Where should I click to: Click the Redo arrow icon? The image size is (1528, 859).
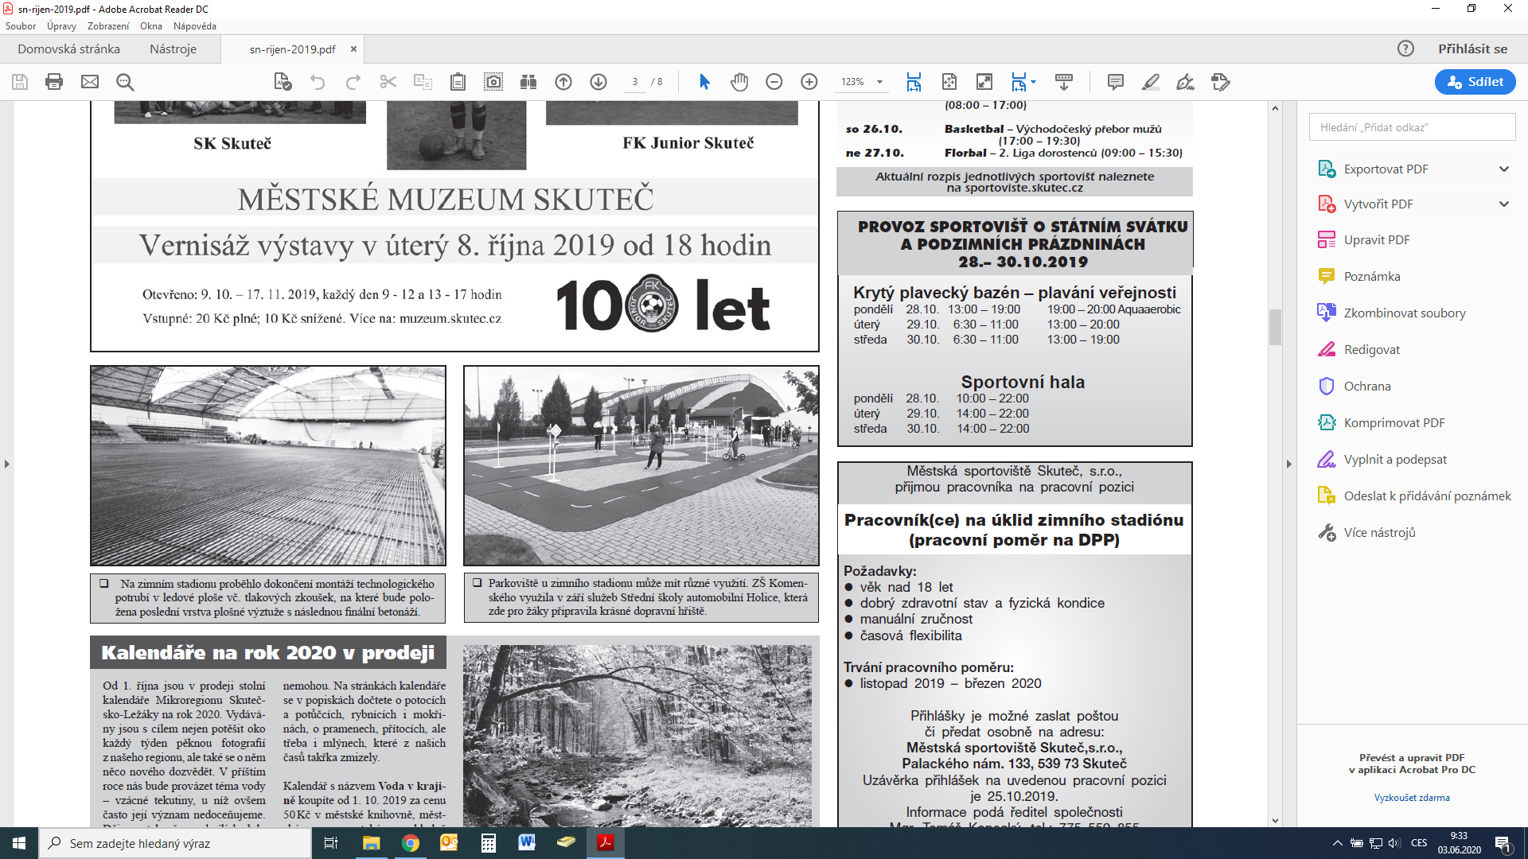(353, 82)
